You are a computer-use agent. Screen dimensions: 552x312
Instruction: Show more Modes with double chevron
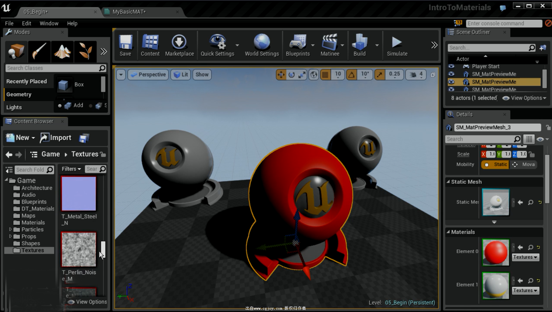(x=104, y=51)
